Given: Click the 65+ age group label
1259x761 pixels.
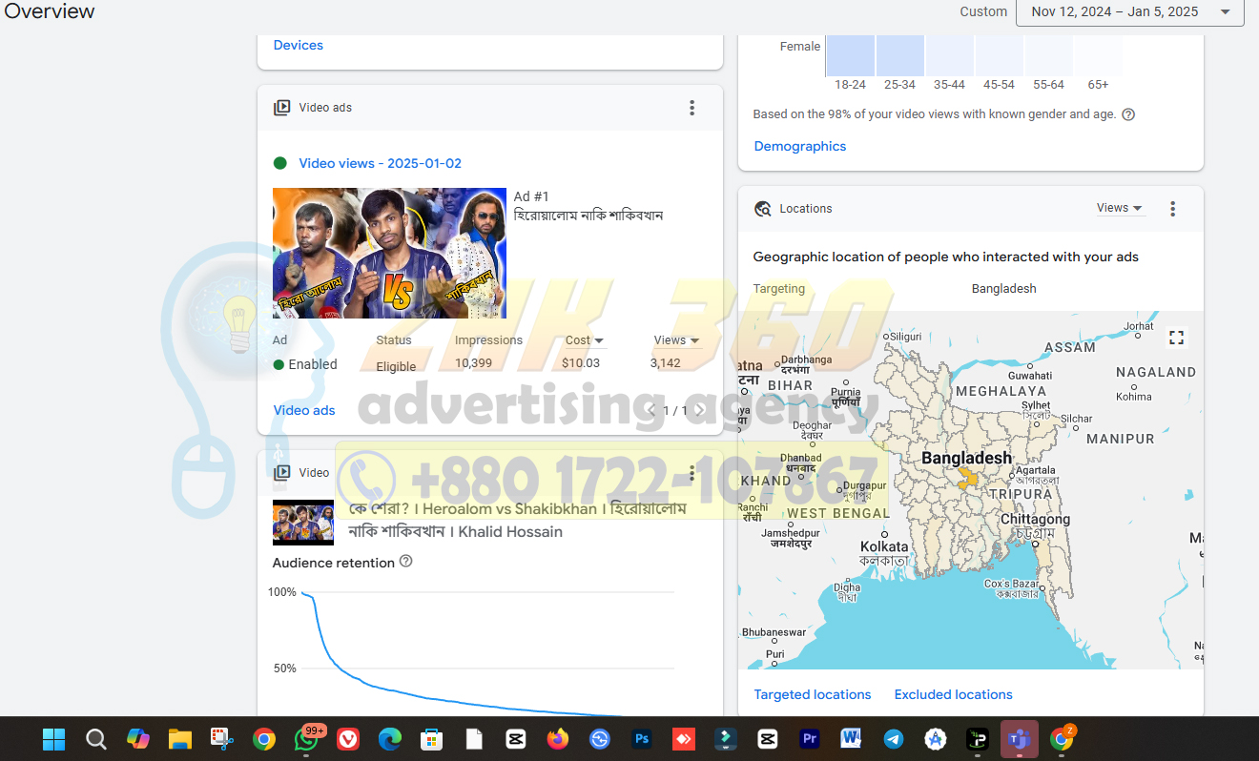Looking at the screenshot, I should click(x=1098, y=85).
